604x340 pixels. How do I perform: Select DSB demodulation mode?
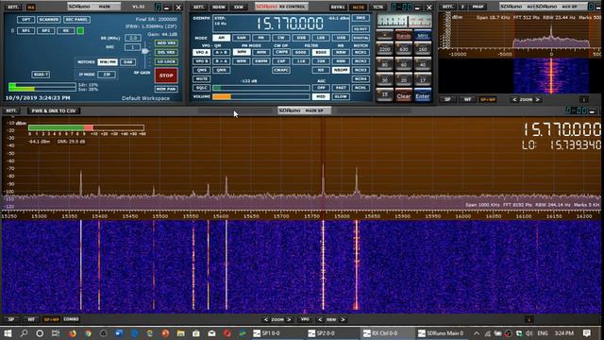coord(301,38)
